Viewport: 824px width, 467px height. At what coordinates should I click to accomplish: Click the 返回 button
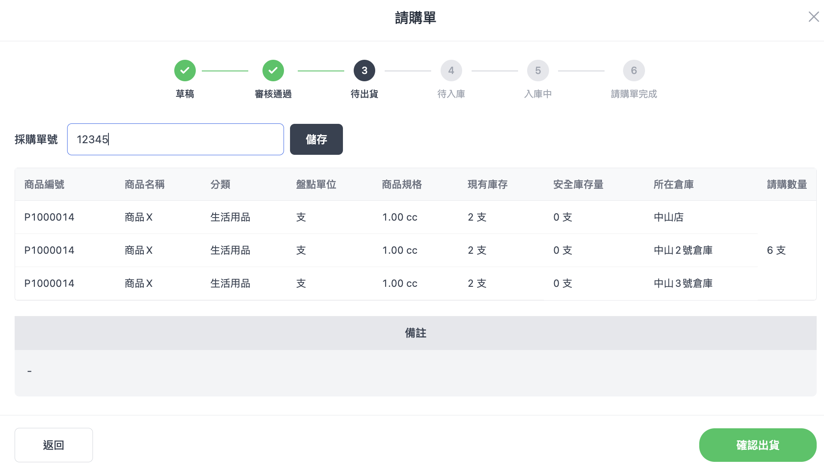[54, 445]
